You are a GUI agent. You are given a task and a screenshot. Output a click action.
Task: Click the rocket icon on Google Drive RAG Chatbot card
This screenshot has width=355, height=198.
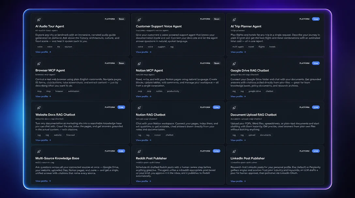[x=234, y=64]
